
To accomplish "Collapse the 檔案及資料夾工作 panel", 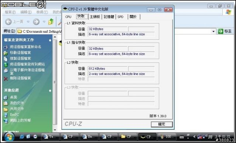I will (x=50, y=40).
